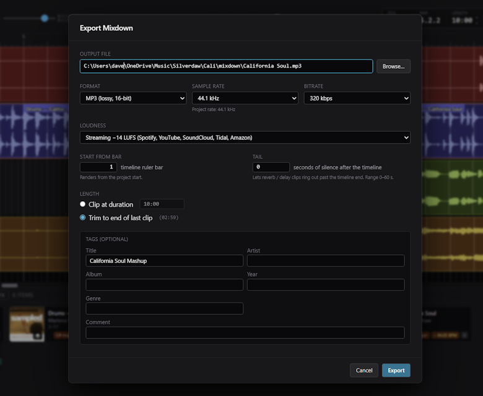Click the Title tag field
The image size is (483, 396).
(164, 260)
